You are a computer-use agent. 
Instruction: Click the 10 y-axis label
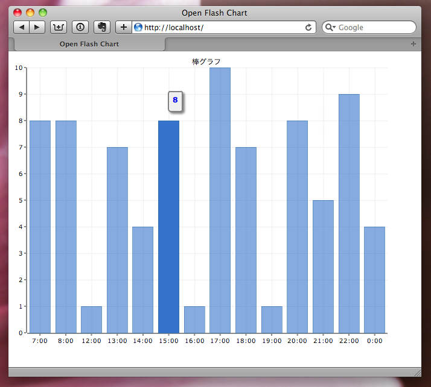[x=19, y=68]
